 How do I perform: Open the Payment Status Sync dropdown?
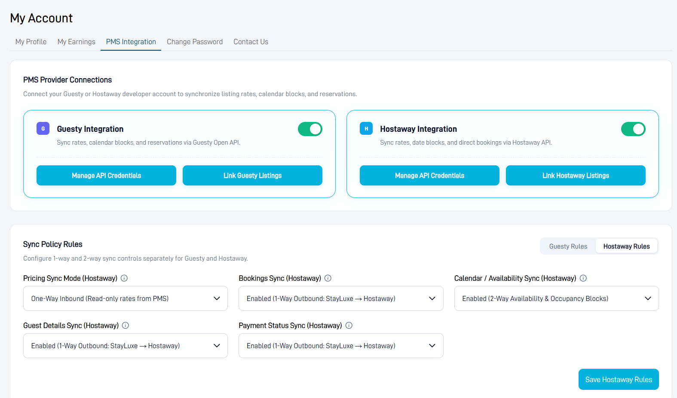click(341, 346)
